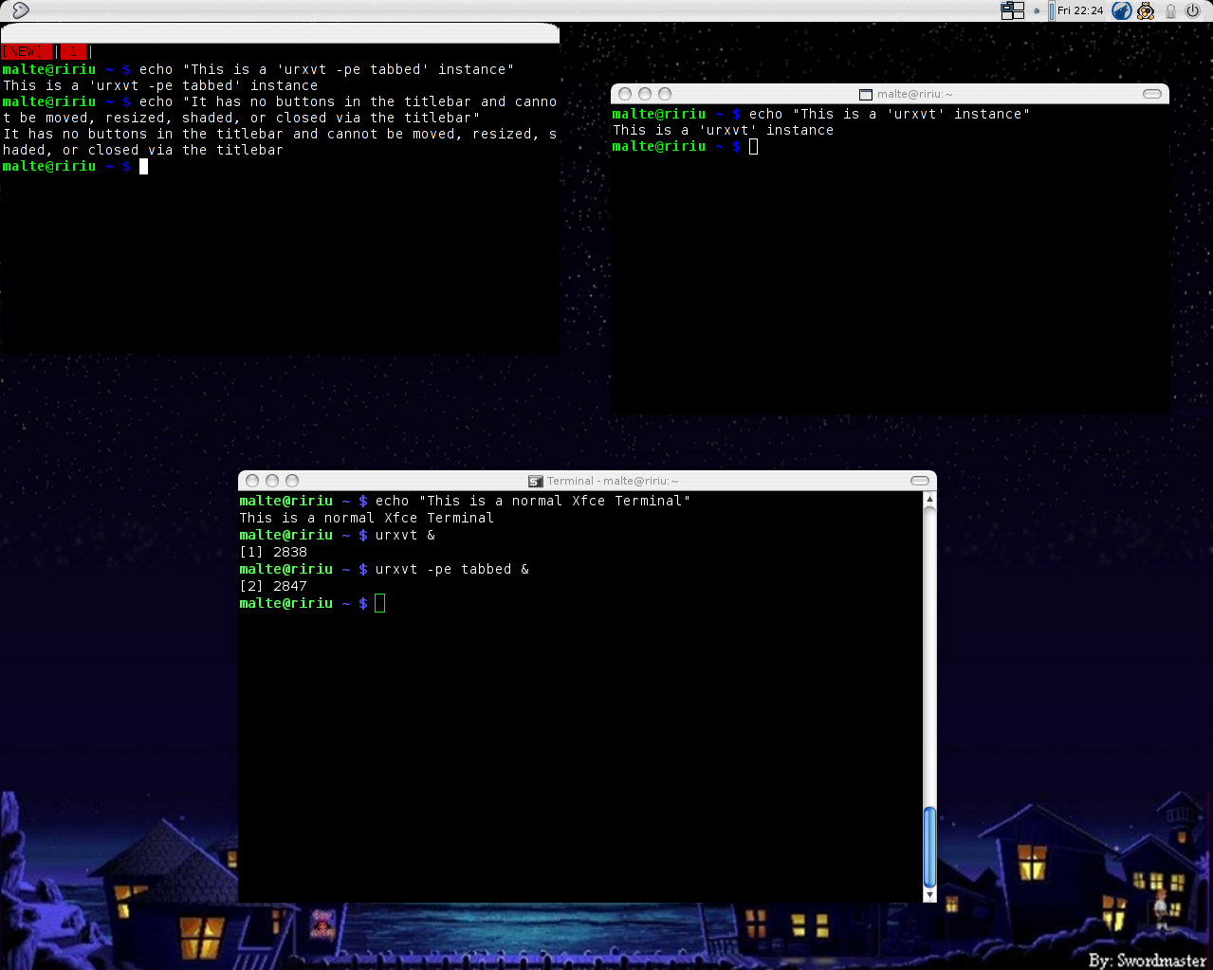Select tab "1" in the tabbed urxvt window
Screen dimensions: 1213x970
pyautogui.click(x=73, y=51)
